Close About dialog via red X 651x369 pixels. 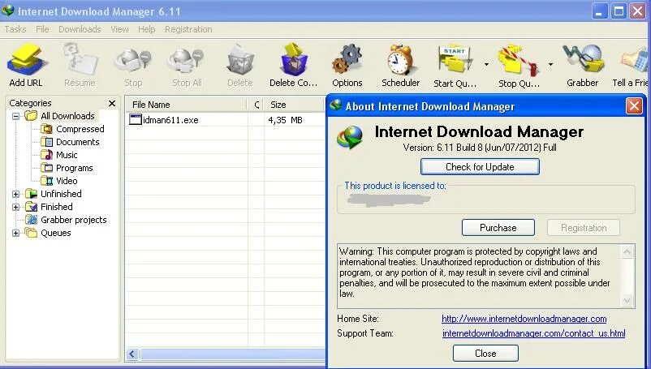(634, 106)
